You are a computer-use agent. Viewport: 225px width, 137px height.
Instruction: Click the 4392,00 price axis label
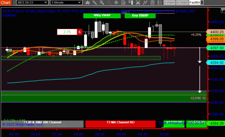[217, 79]
